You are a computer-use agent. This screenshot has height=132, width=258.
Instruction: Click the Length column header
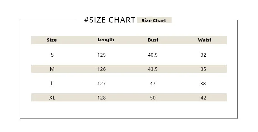[x=106, y=40]
